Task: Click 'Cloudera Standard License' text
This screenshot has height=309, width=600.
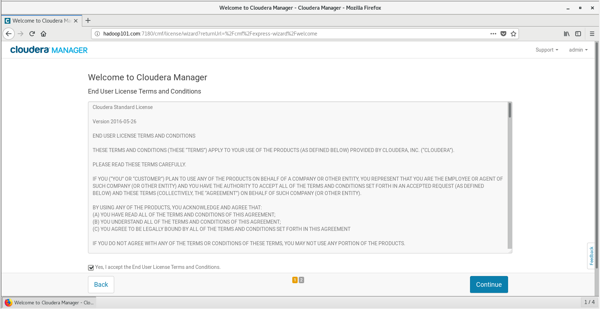Action: click(x=122, y=107)
